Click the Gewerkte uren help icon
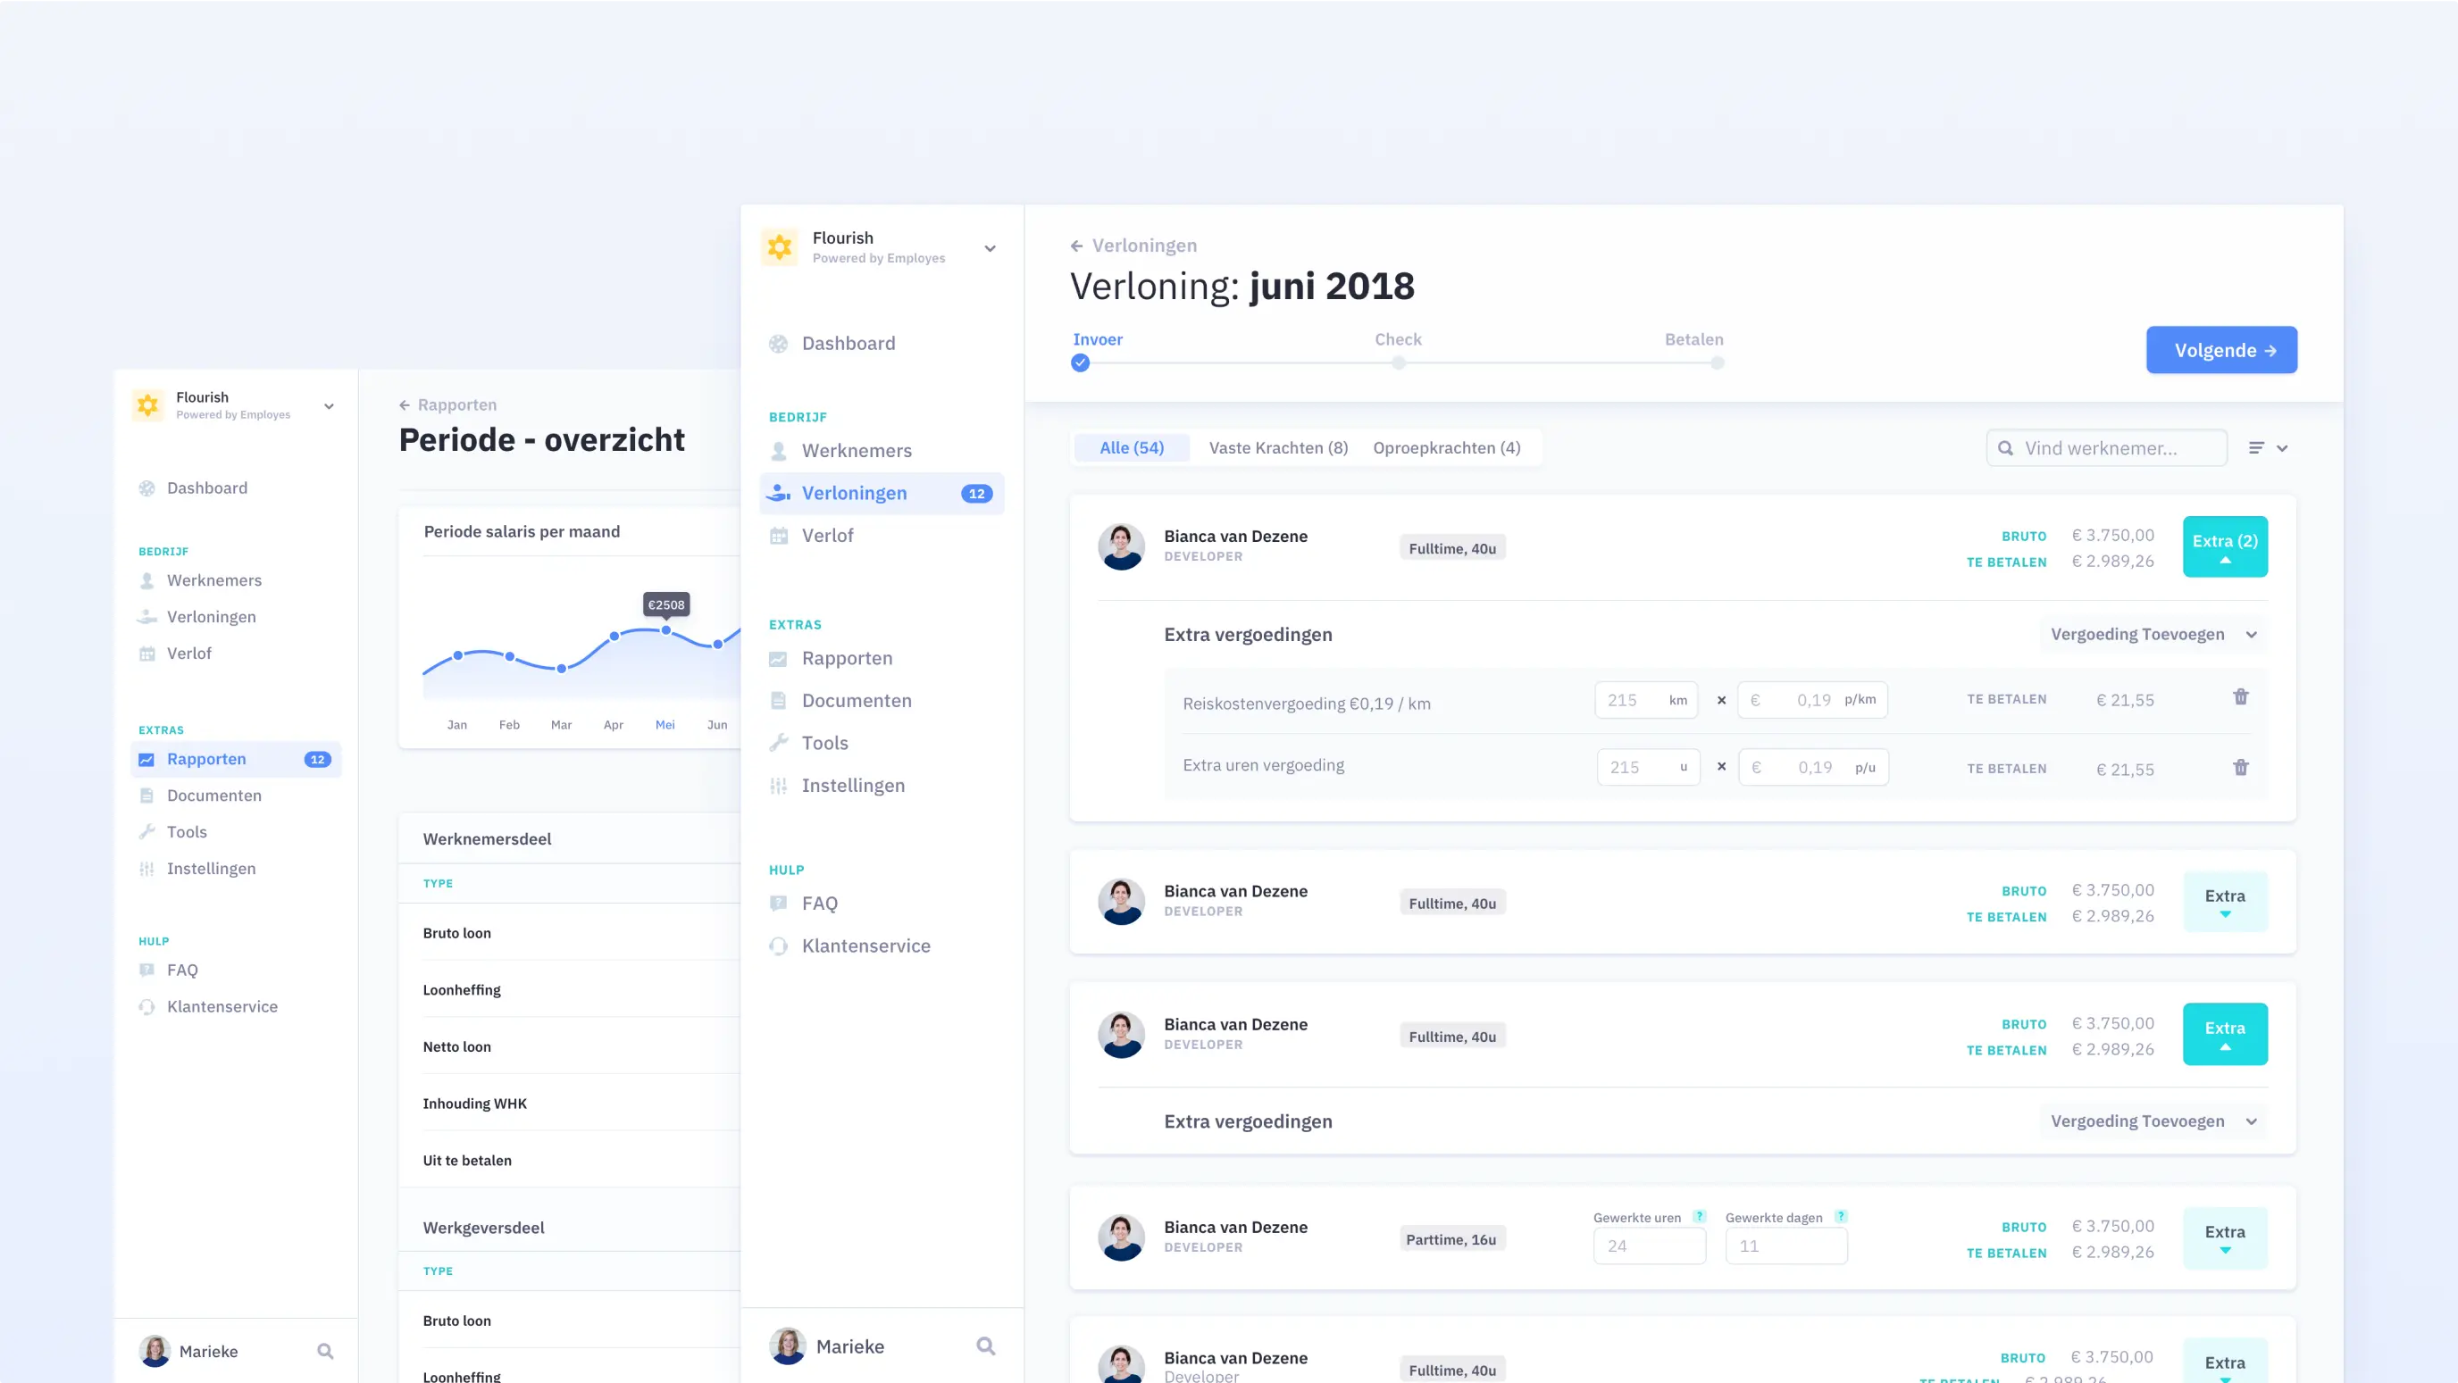Viewport: 2458px width, 1383px height. [x=1699, y=1216]
